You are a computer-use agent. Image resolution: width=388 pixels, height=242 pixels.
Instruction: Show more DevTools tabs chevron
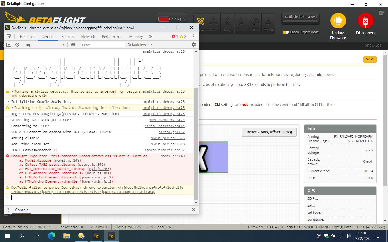(x=150, y=36)
